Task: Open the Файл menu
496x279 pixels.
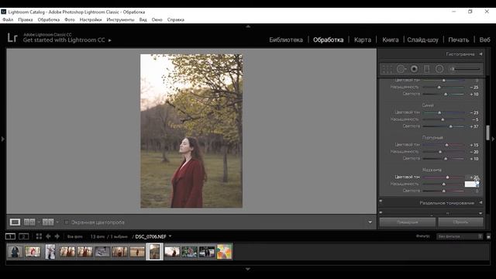Action: [8, 19]
